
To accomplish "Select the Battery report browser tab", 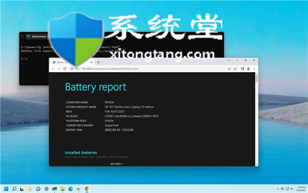I will pos(73,62).
